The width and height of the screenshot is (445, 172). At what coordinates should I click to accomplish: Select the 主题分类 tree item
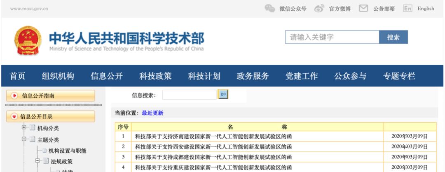pos(48,139)
